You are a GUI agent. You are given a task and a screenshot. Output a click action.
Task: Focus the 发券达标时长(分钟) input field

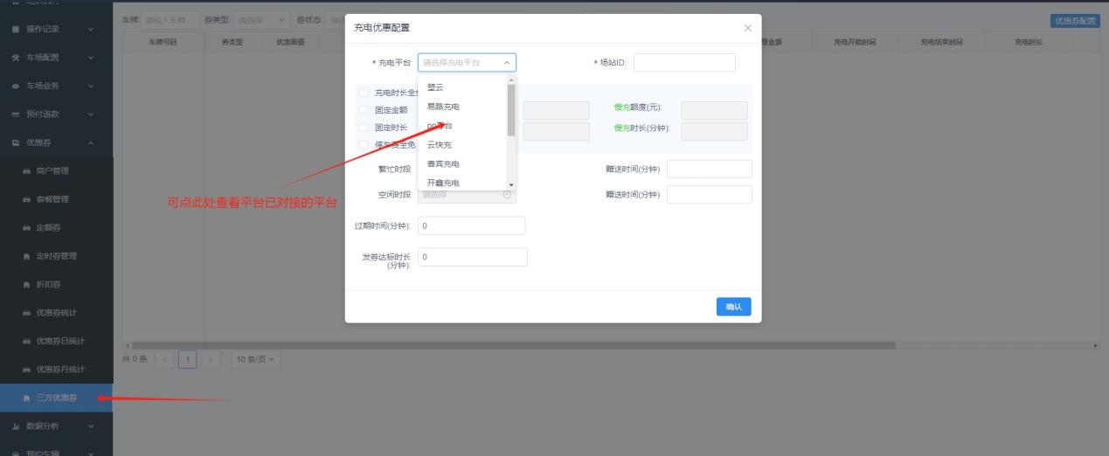point(473,257)
